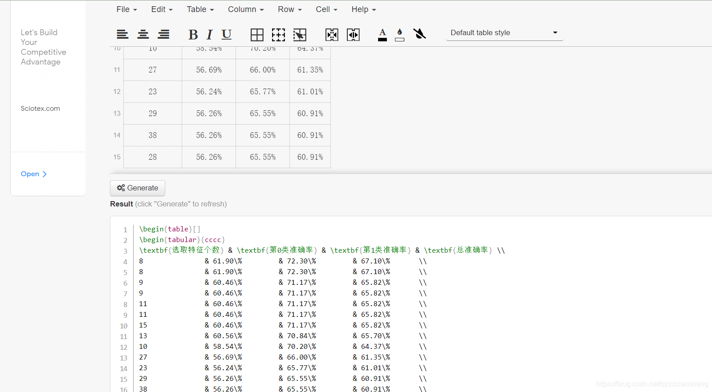This screenshot has height=392, width=712.
Task: Merge selected cells icon
Action: [x=332, y=35]
